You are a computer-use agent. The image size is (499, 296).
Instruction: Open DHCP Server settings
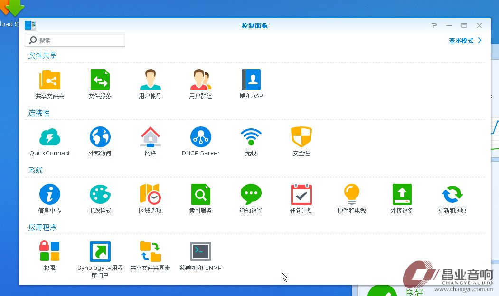(x=200, y=137)
